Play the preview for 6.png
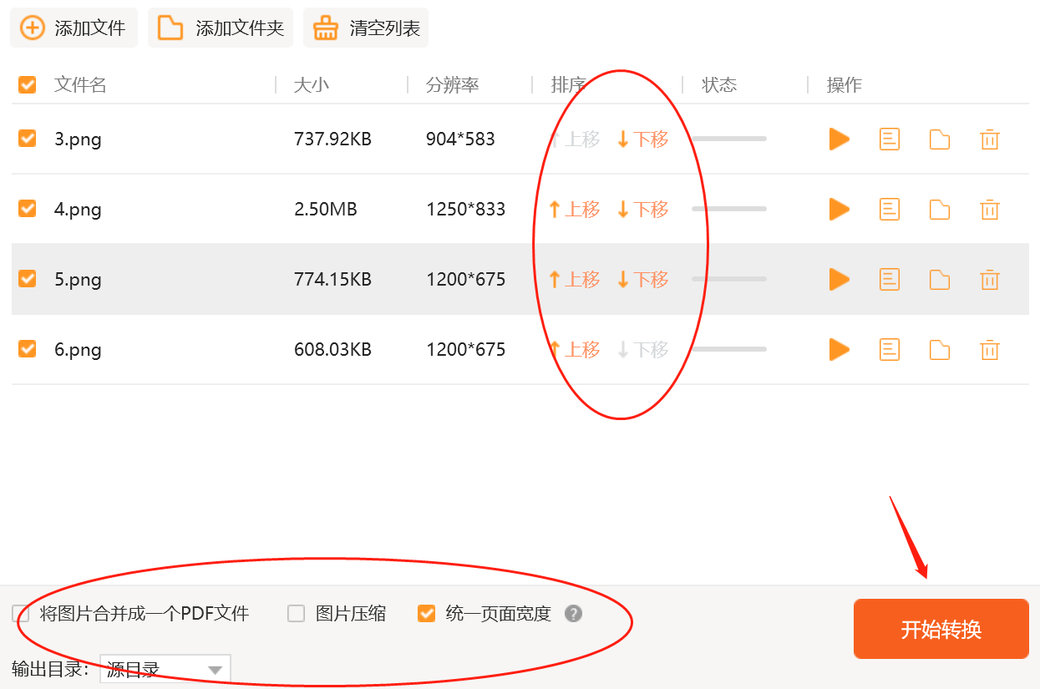Screen dimensions: 1040x689 click(x=840, y=349)
